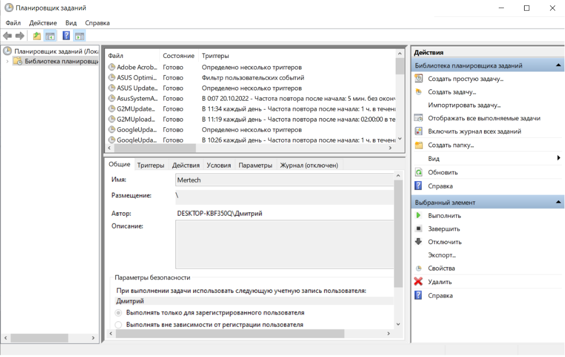Select the ASUS Update... task row
Screen dimensions: 565x357
[251, 88]
